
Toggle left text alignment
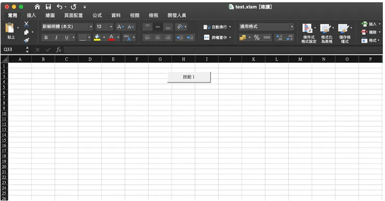(x=147, y=37)
